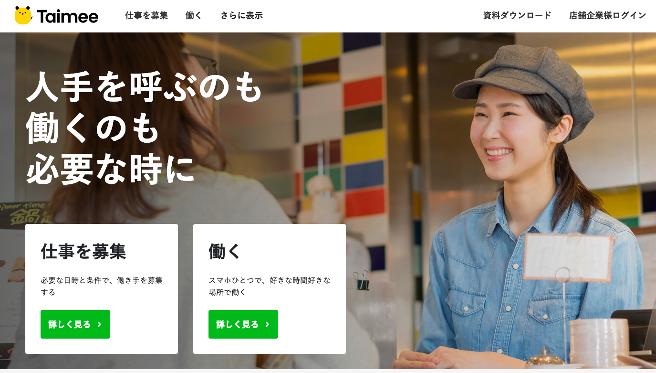This screenshot has height=373, width=656.
Task: Open the 資料ダウンロード link
Action: click(517, 15)
